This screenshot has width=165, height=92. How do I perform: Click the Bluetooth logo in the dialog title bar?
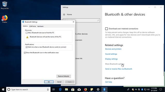[23, 22]
